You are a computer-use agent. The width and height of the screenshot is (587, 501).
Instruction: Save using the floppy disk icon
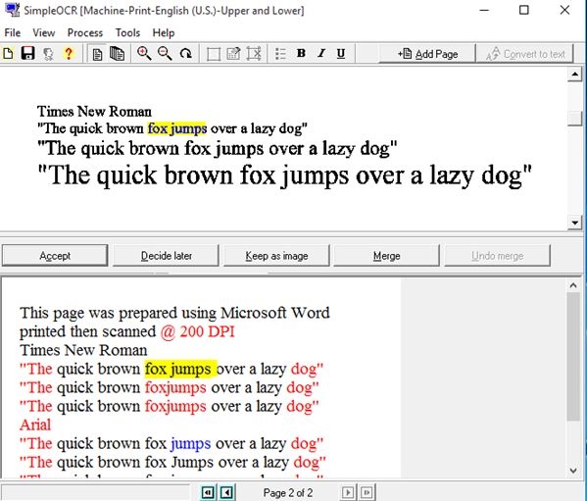(x=28, y=54)
